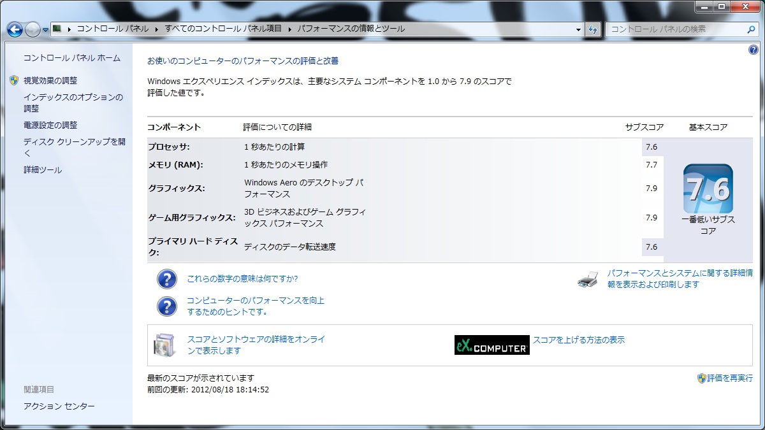This screenshot has height=430, width=765.
Task: Click the eX.COMPUTER logo
Action: tap(492, 345)
